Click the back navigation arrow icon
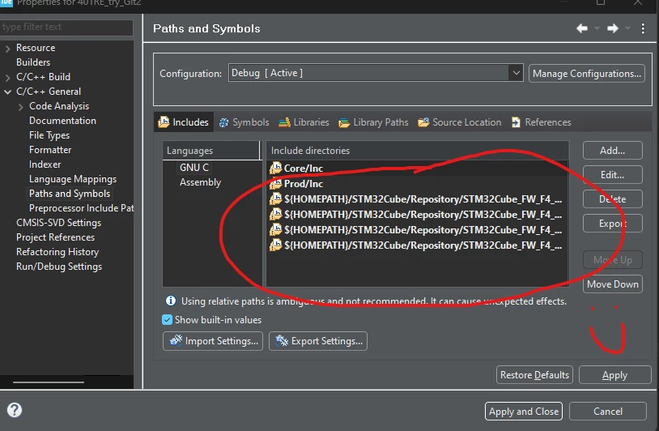The width and height of the screenshot is (659, 431). (x=581, y=28)
